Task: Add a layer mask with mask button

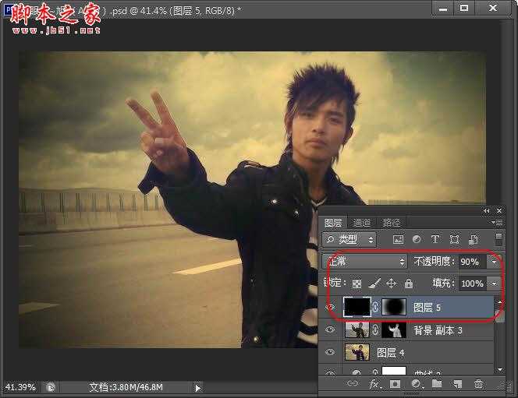Action: tap(395, 384)
